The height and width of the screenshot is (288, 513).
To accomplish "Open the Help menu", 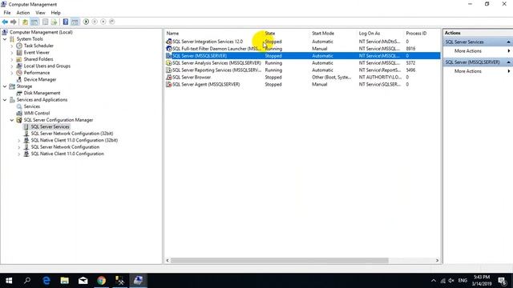I will pos(55,13).
